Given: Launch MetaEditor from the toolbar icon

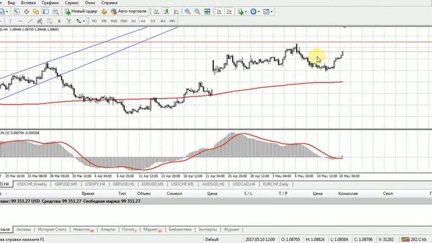Looking at the screenshot, I should point(104,11).
